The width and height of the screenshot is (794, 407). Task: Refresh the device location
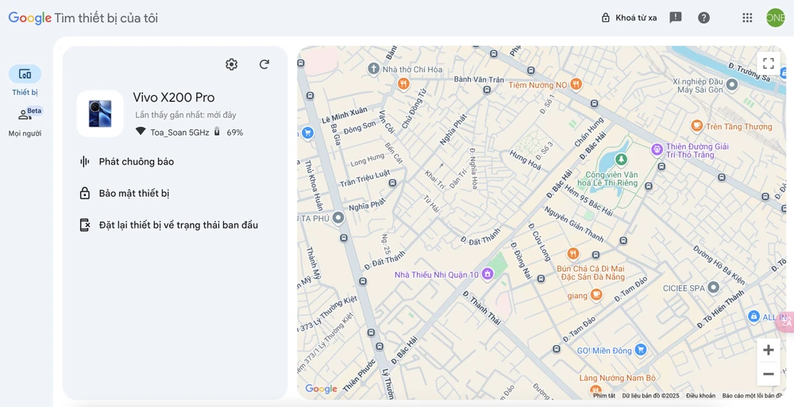[264, 64]
